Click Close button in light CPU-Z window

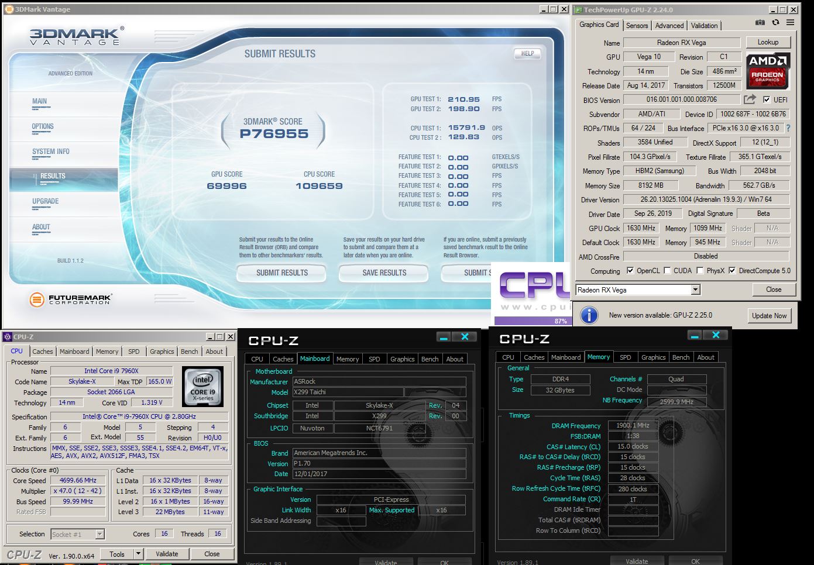tap(212, 554)
